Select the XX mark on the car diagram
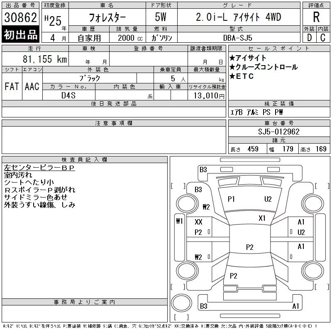Viewport: 332px width, 332px height. click(198, 222)
